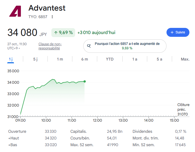Click the 27 oct., 11:30 timestamp
Image resolution: width=195 pixels, height=152 pixels.
coord(17,46)
